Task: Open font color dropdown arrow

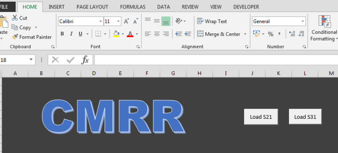Action: click(136, 34)
